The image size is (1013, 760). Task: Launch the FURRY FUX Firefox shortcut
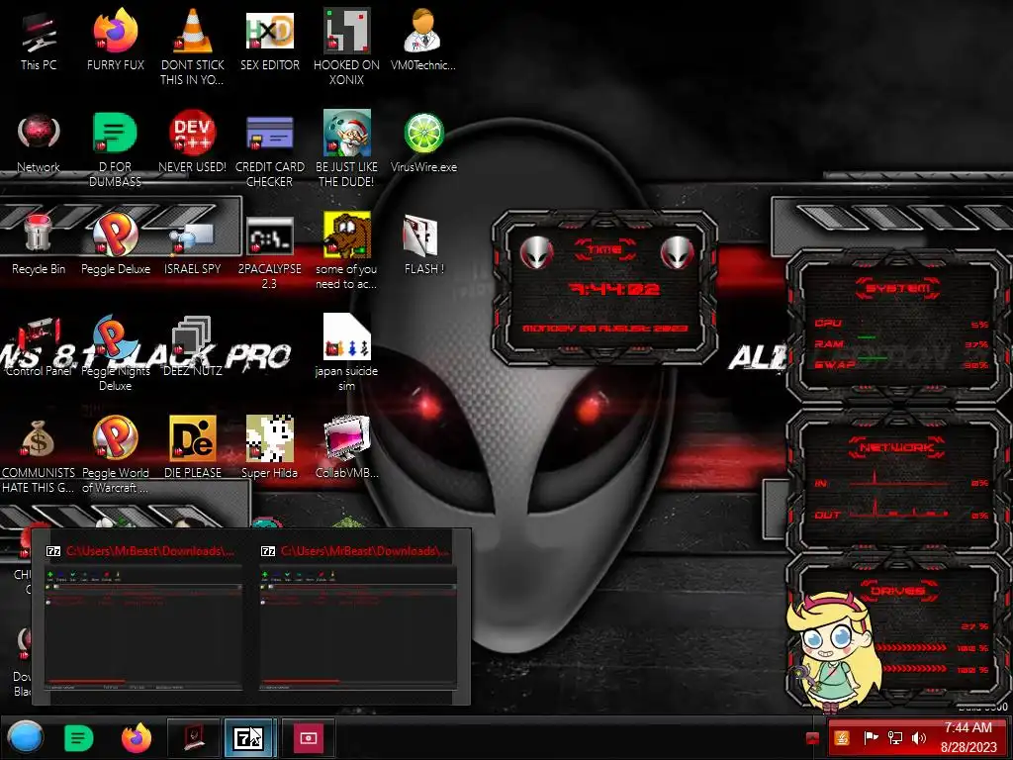(x=116, y=40)
